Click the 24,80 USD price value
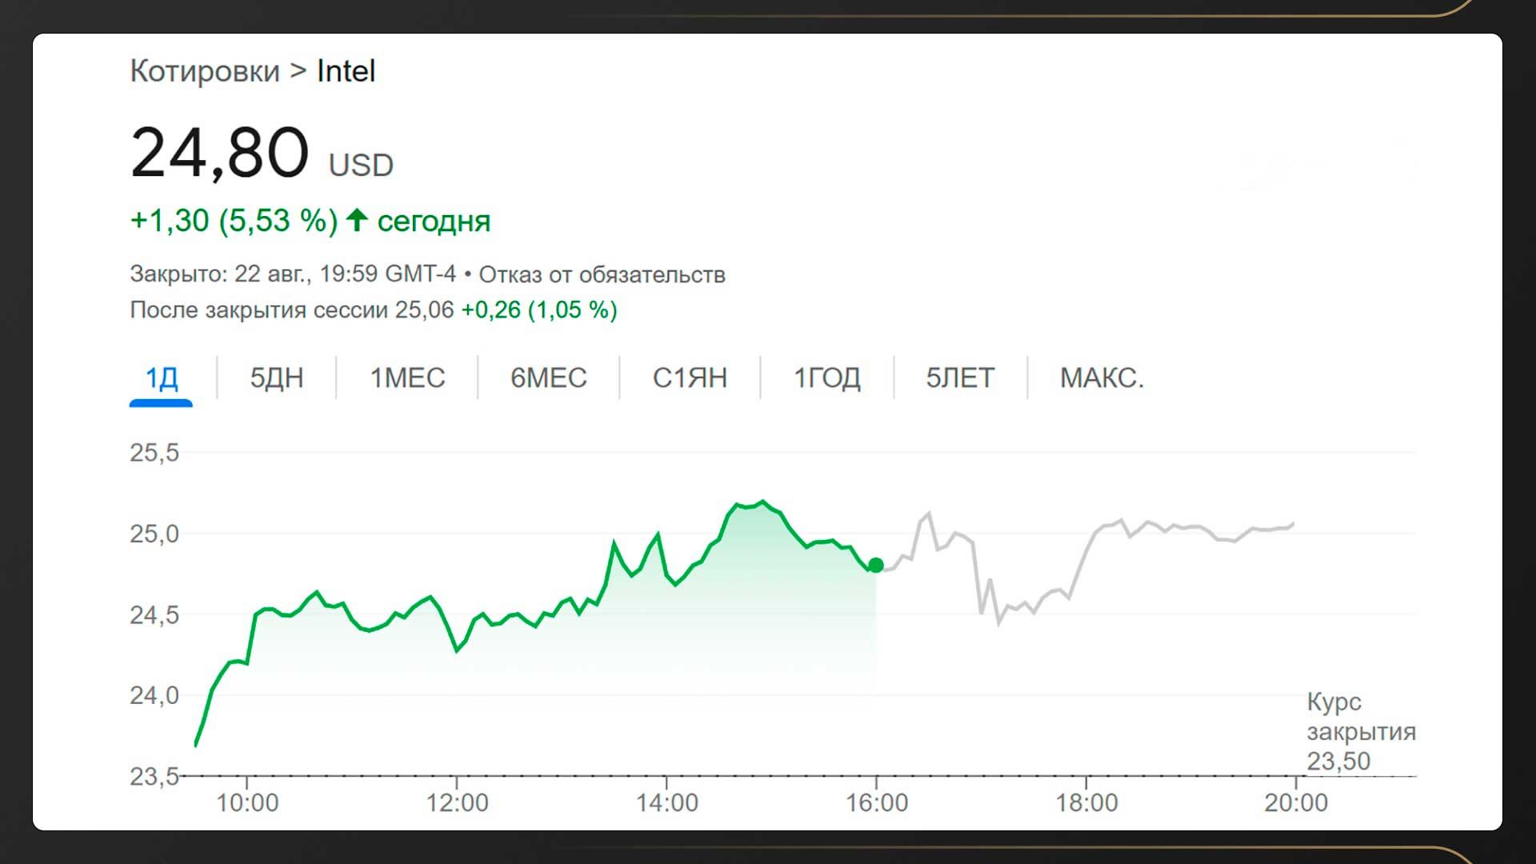The image size is (1536, 864). 220,153
